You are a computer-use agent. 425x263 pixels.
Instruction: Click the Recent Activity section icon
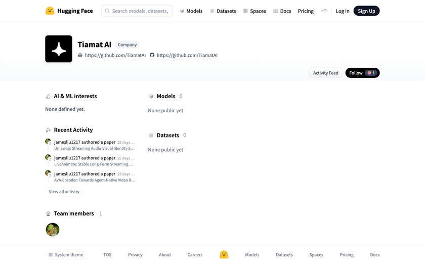48,130
